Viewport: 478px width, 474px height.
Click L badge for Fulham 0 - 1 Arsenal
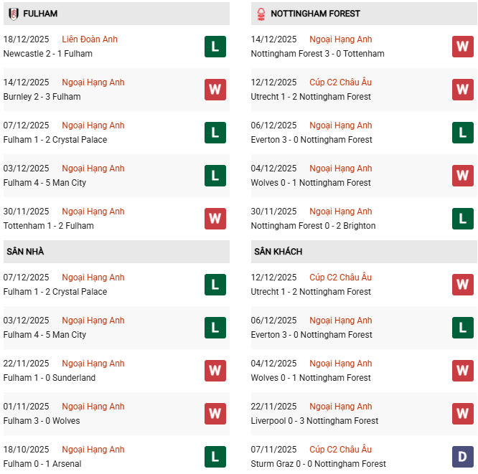[x=215, y=457]
